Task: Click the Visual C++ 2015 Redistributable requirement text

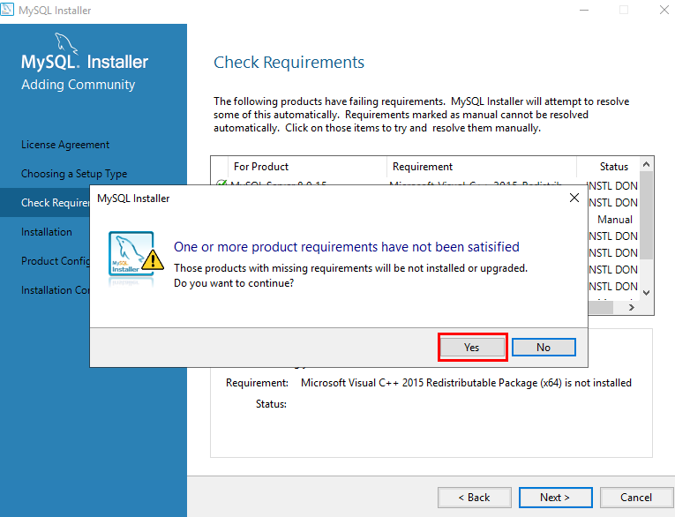Action: (x=466, y=383)
